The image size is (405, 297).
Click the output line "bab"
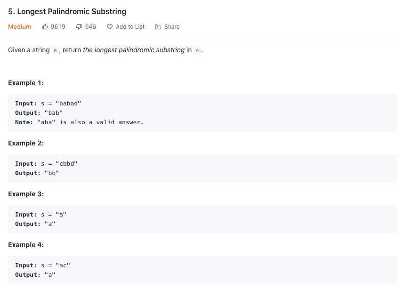[x=39, y=113]
